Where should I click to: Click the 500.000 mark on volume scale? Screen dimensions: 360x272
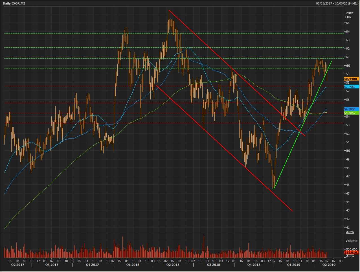351,249
